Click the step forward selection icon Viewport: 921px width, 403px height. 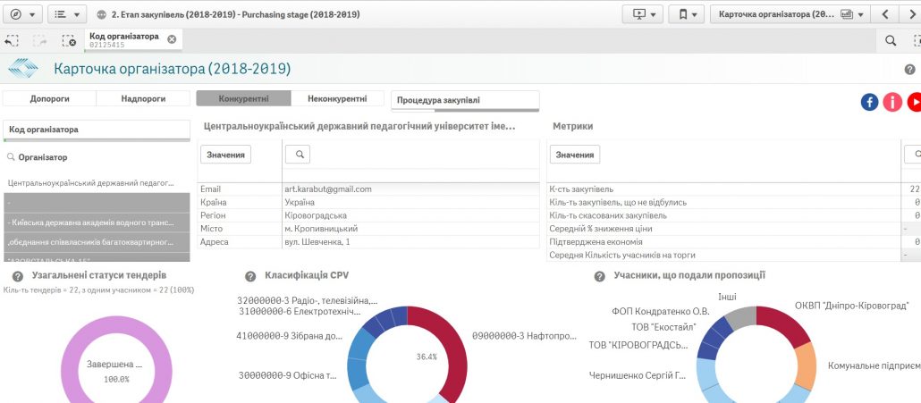(x=40, y=40)
